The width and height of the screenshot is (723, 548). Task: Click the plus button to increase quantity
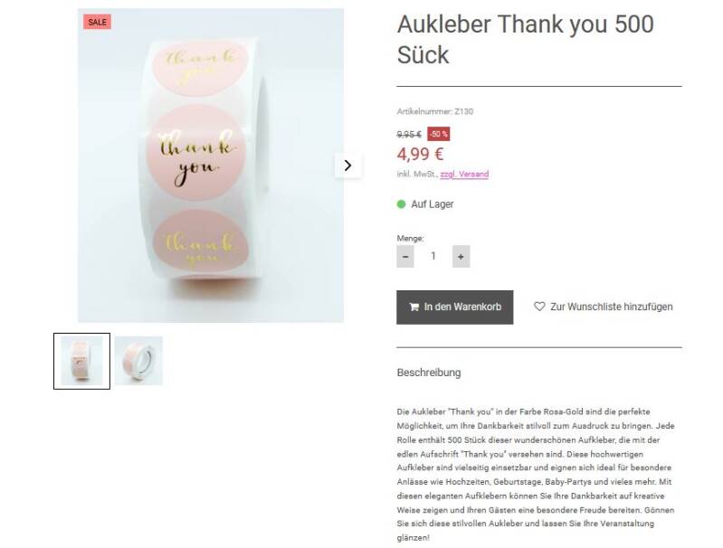(x=461, y=256)
